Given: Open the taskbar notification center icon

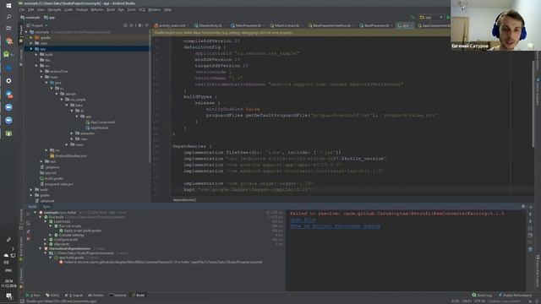Looking at the screenshot, I should (x=8, y=296).
